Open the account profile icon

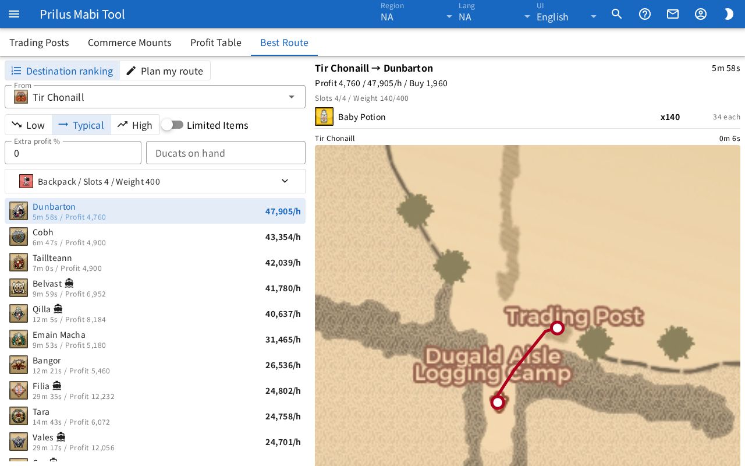[x=701, y=14]
